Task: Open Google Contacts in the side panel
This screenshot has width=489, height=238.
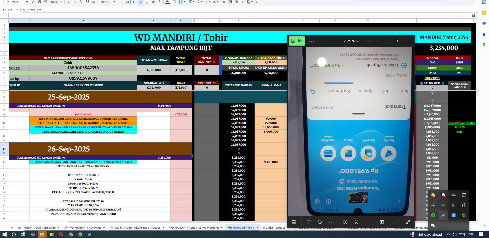Action: tap(484, 34)
